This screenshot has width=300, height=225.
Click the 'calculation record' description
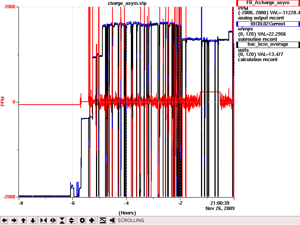(258, 60)
